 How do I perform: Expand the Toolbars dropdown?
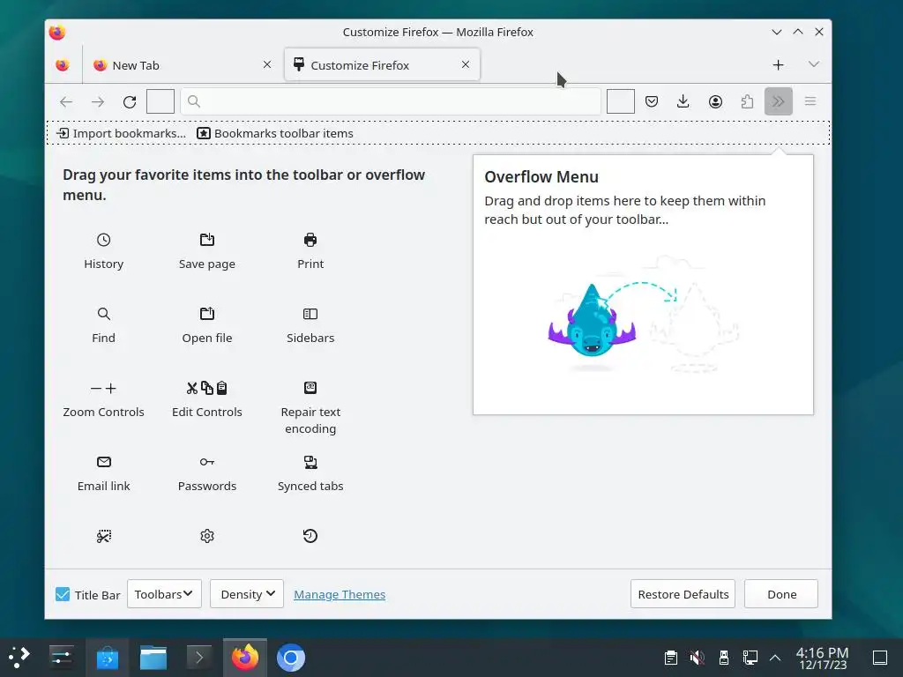pos(164,593)
